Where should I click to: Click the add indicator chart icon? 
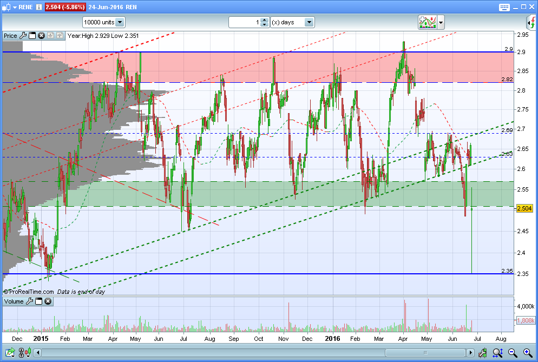coord(427,22)
